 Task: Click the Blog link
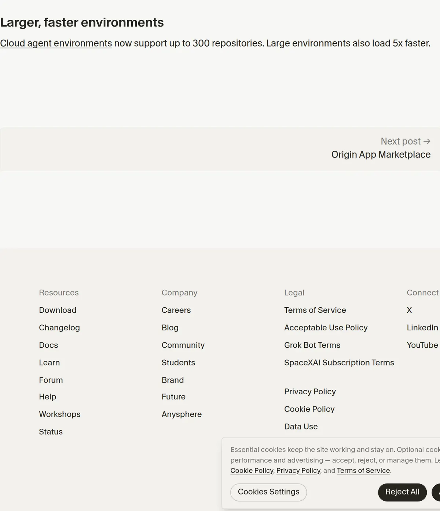click(170, 328)
